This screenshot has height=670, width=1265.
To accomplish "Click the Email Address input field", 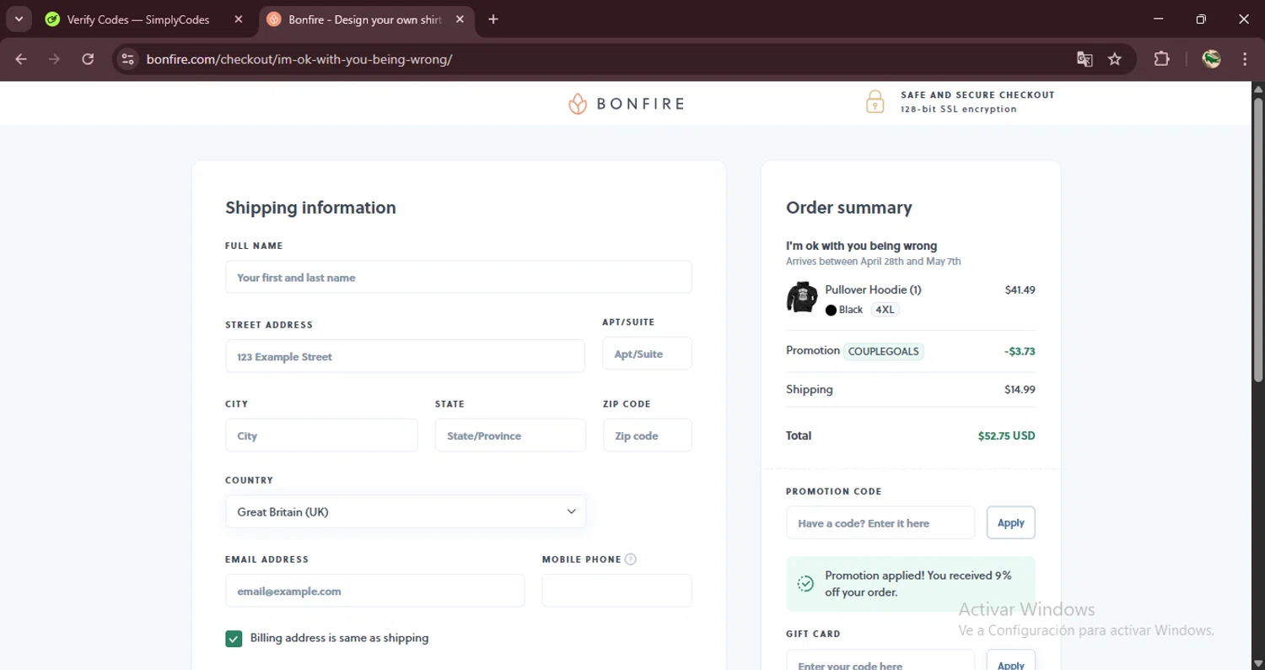I will [374, 591].
